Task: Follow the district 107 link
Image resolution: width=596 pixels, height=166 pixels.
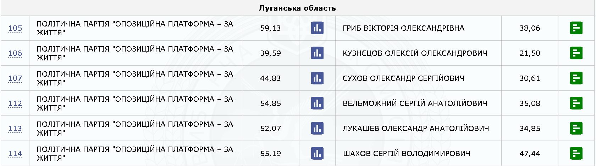Action: point(15,78)
